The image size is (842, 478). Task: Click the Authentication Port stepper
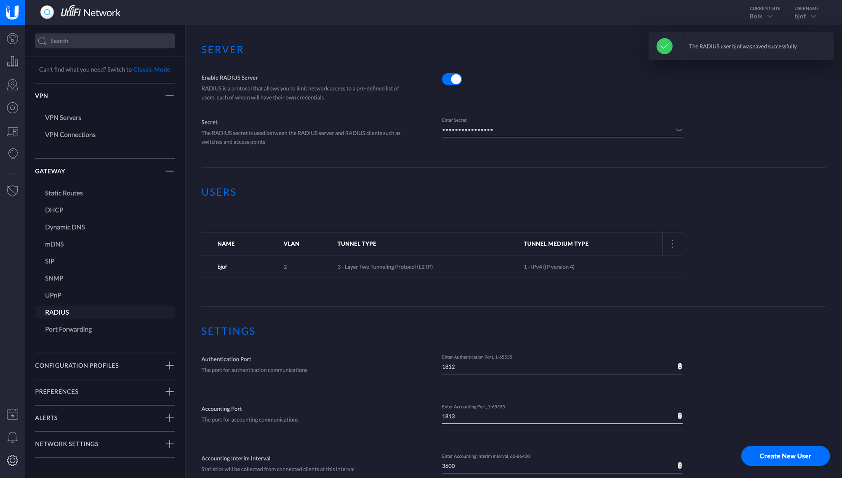[x=679, y=366]
